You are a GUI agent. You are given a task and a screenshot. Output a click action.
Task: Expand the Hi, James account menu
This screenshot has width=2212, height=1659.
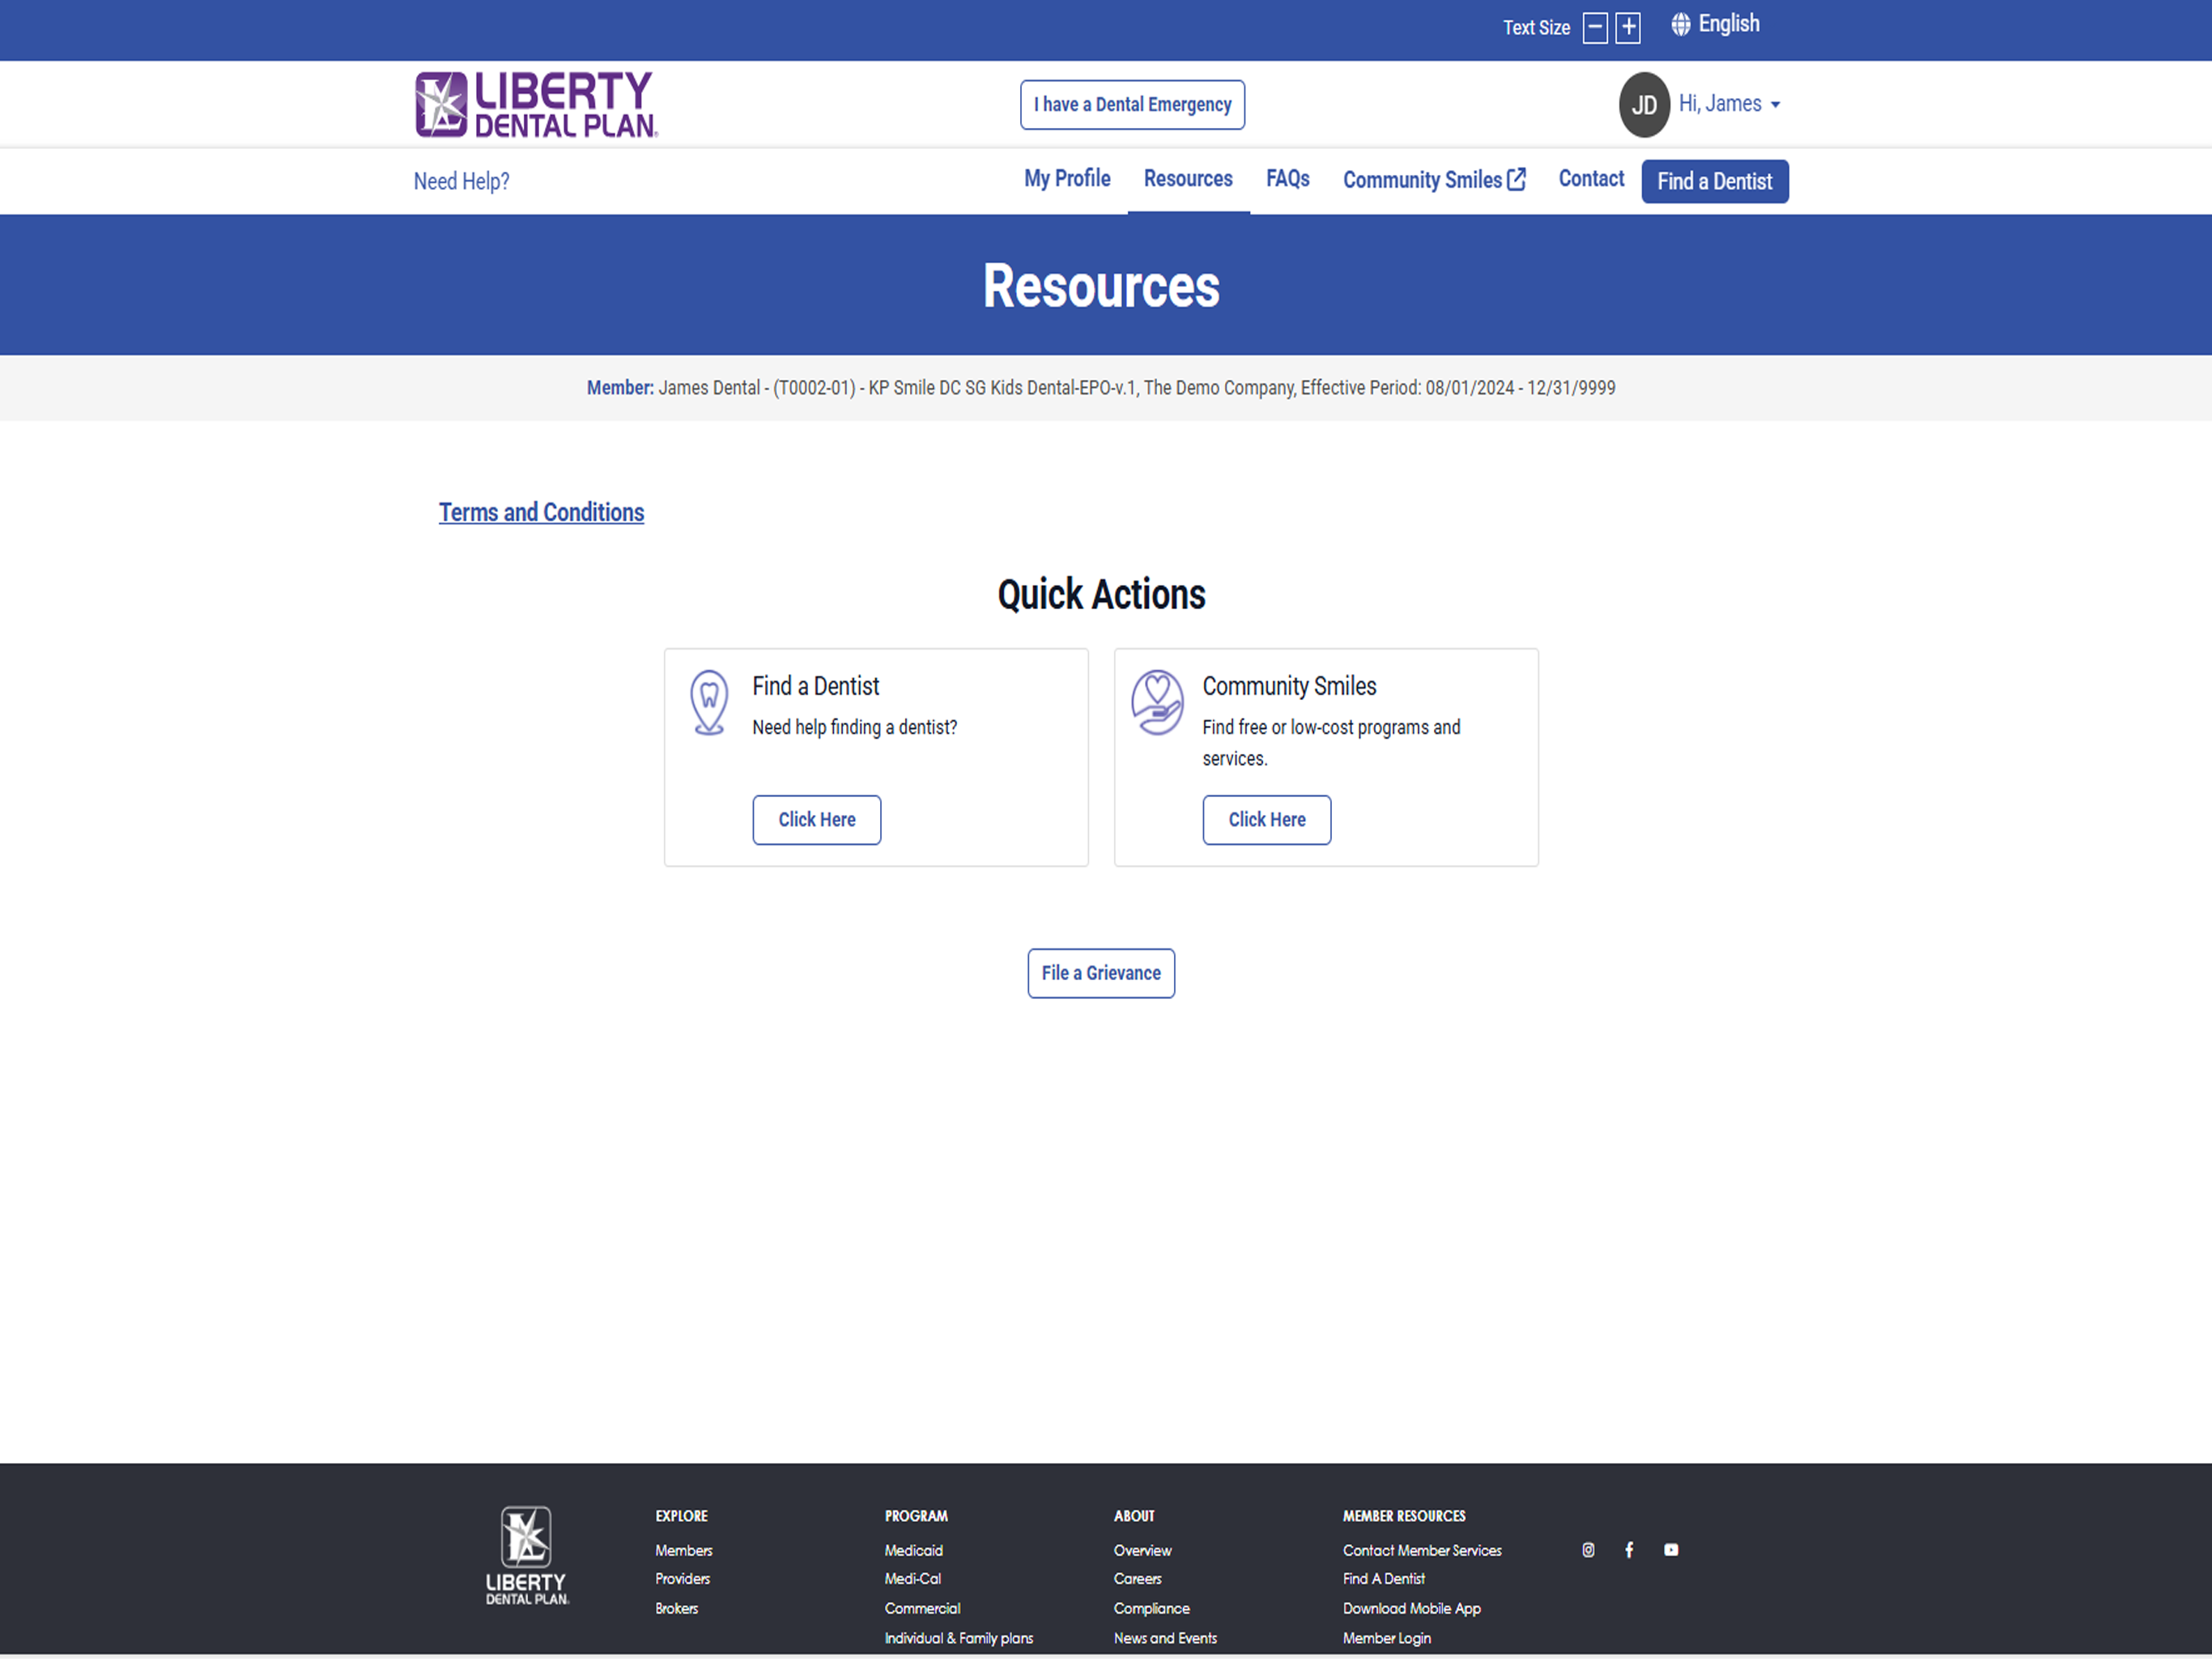(1729, 104)
